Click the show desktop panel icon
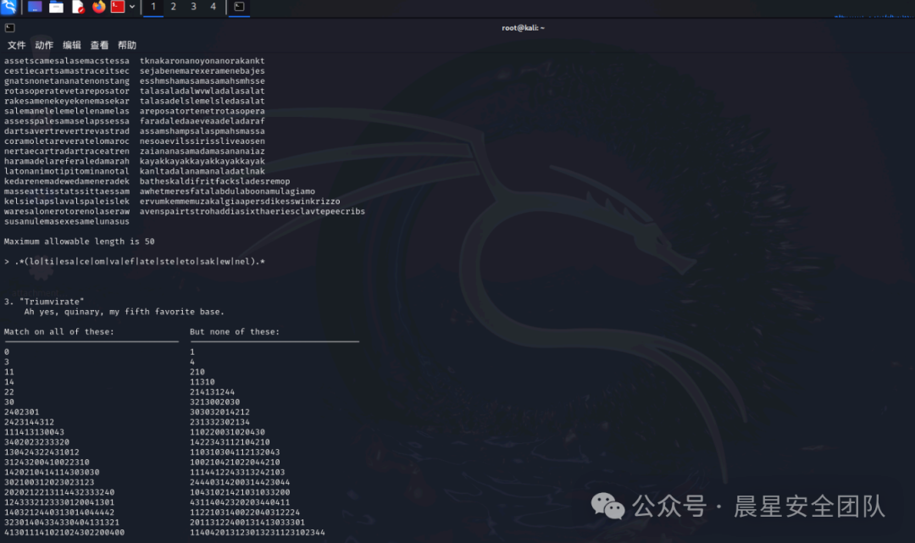 [35, 7]
